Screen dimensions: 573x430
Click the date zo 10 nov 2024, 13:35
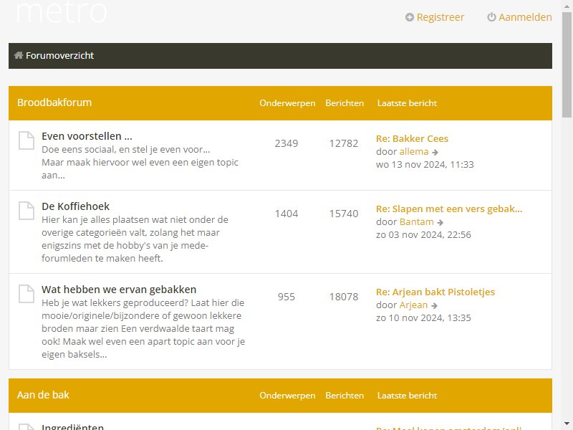coord(423,317)
